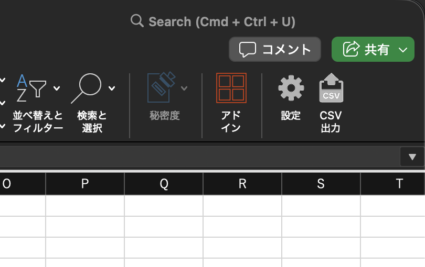
Task: Select the column T header
Action: coord(399,184)
